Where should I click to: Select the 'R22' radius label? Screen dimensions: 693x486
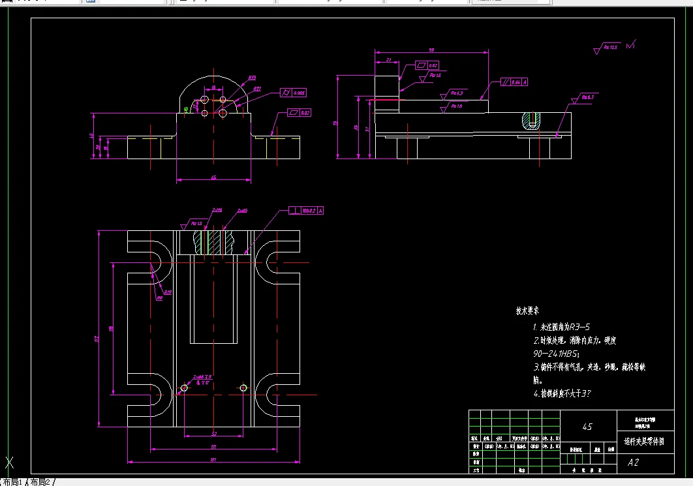257,89
